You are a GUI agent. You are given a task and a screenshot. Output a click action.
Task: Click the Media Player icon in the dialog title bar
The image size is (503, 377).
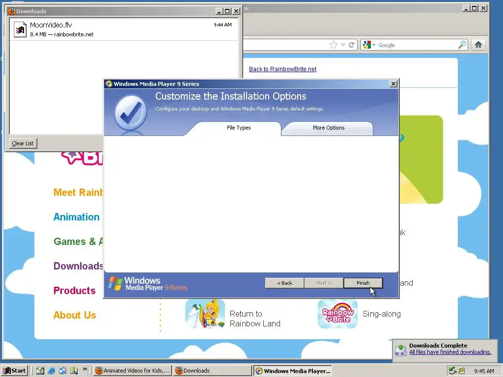point(109,84)
